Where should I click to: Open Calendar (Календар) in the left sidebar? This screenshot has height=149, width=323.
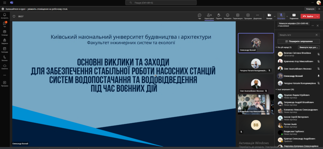click(x=5, y=50)
